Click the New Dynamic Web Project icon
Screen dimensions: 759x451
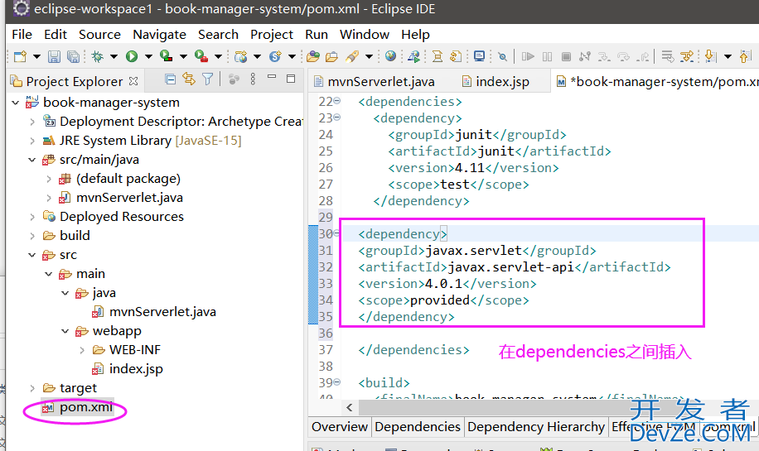tap(240, 56)
